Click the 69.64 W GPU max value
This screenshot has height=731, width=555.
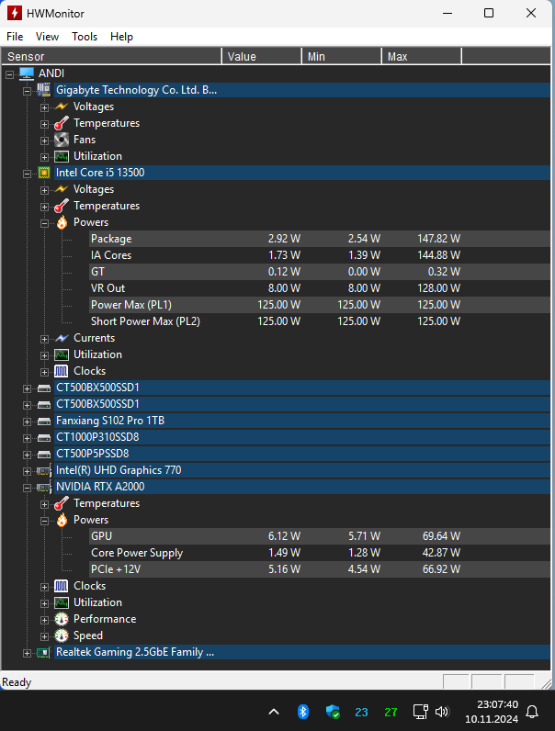coord(441,536)
